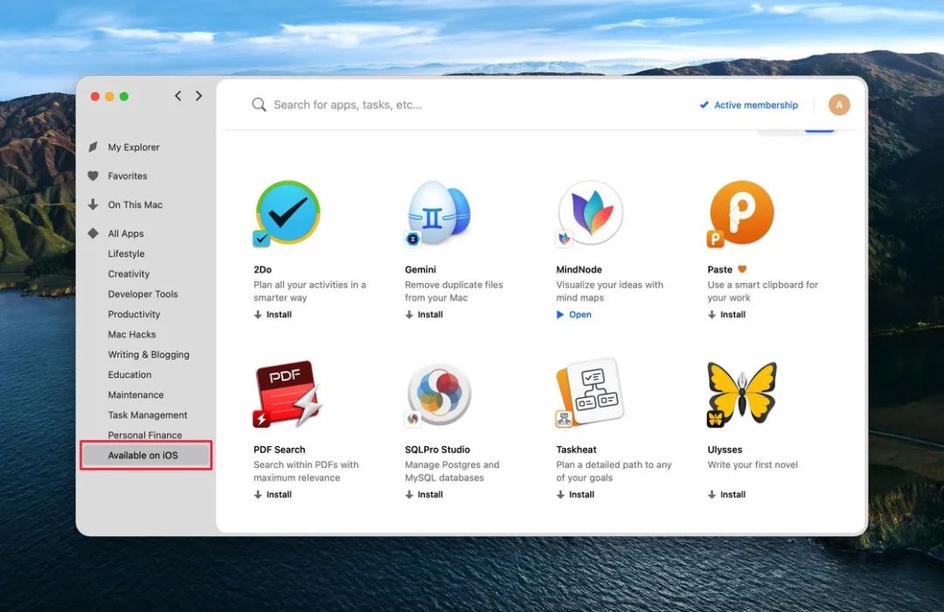Install the Taskheat app
This screenshot has height=612, width=944.
pos(575,494)
